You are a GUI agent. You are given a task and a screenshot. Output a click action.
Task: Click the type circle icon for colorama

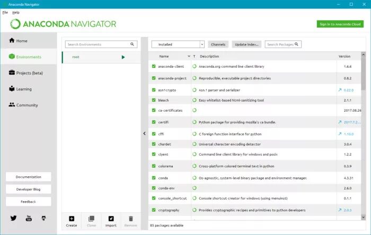(x=195, y=166)
